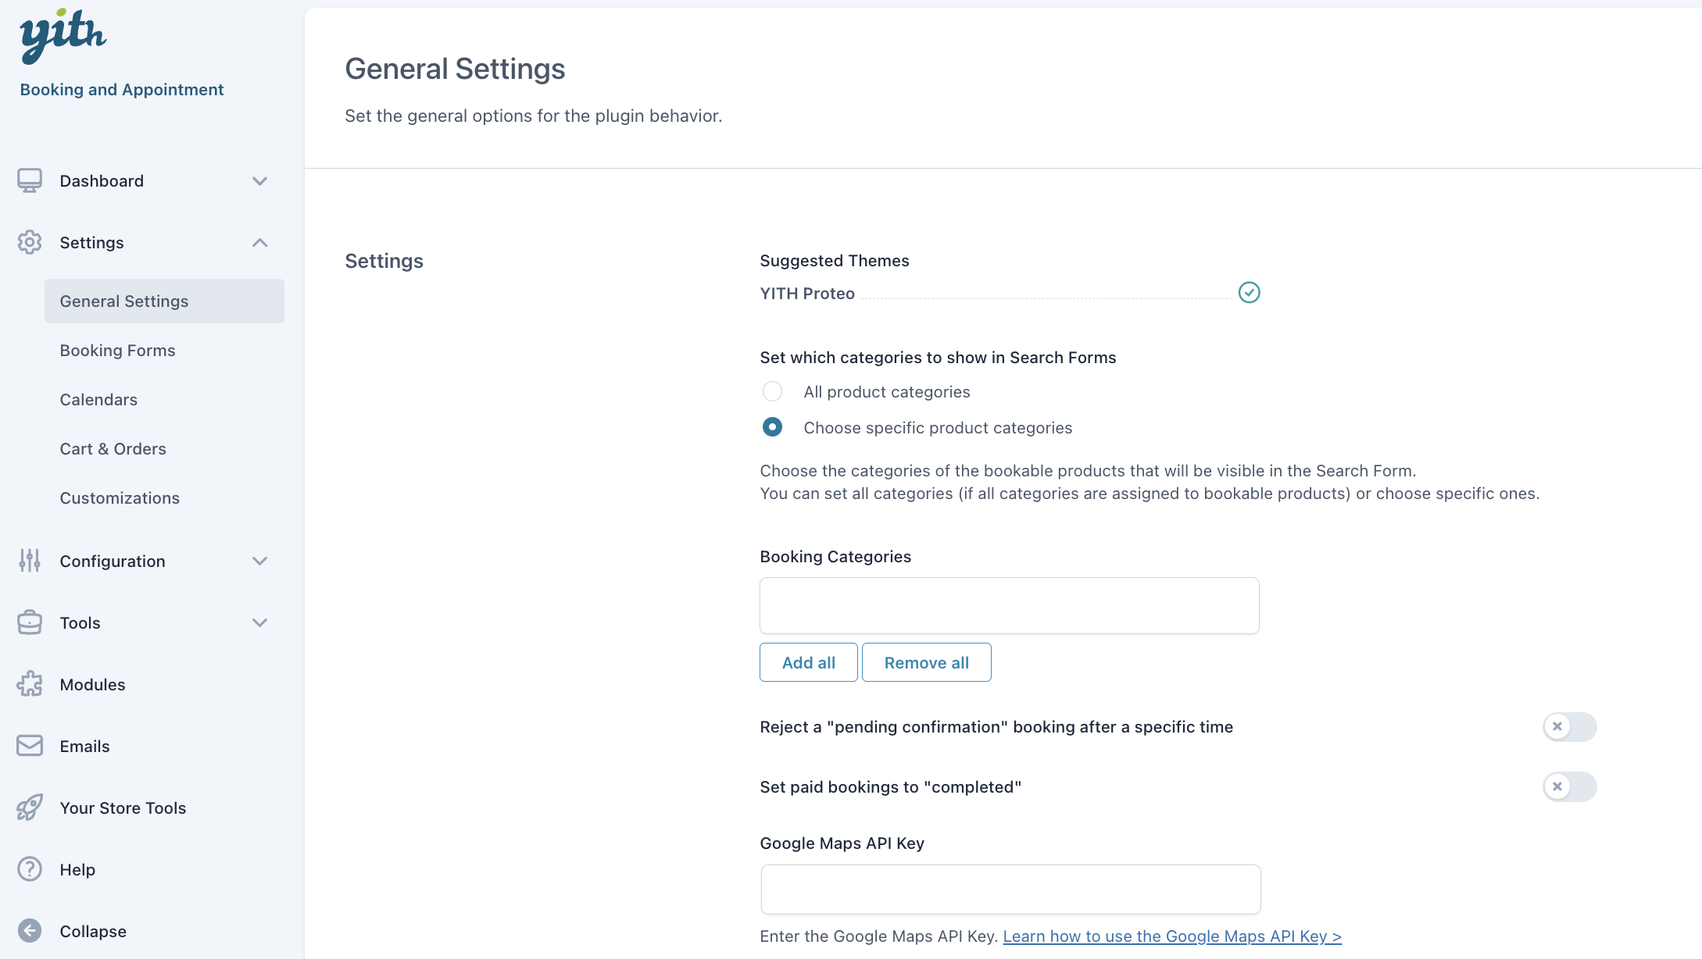Click the Help question mark icon

[30, 869]
